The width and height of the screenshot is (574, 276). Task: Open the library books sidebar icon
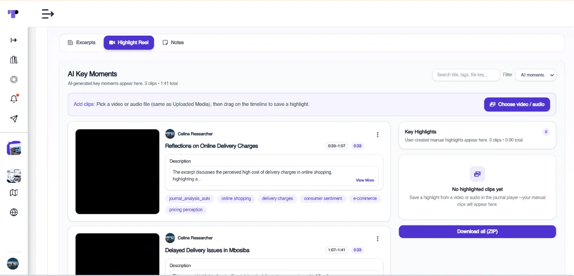coord(14,60)
